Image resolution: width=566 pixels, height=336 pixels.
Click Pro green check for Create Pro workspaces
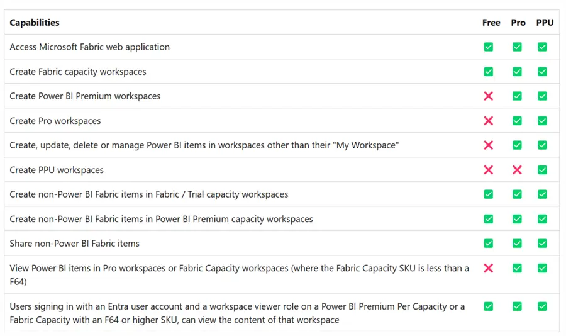(517, 121)
